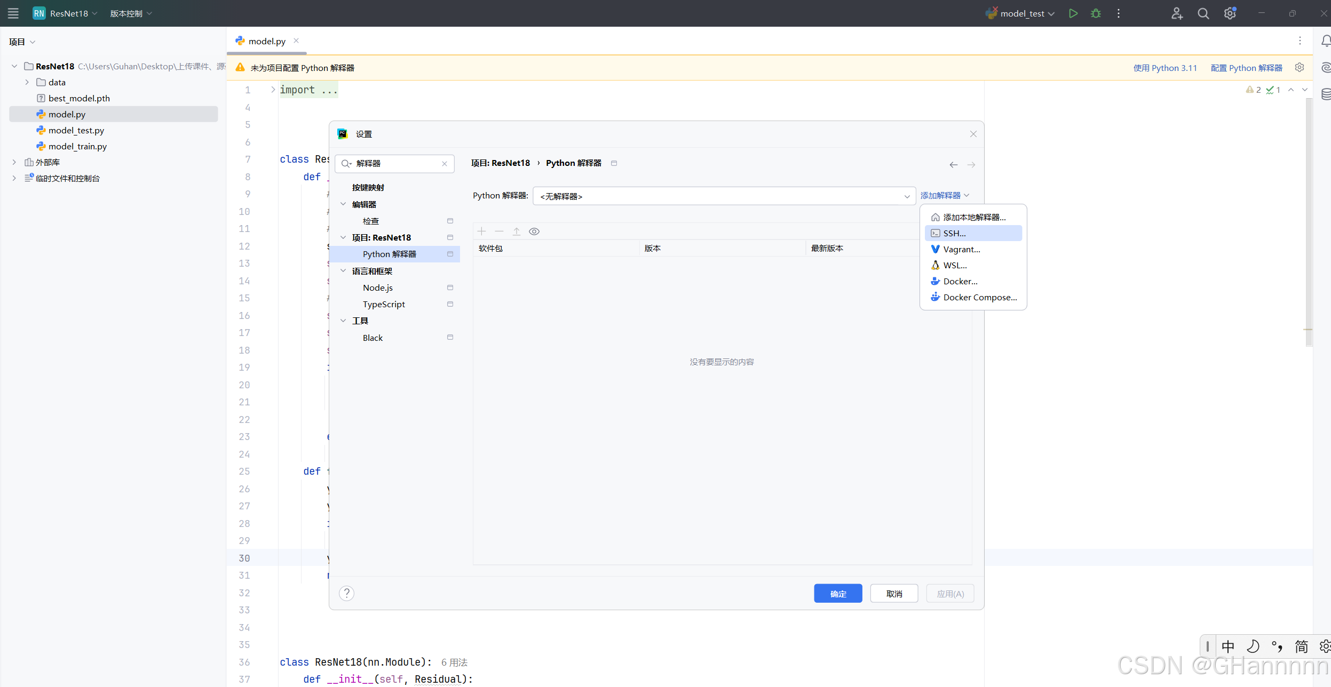Image resolution: width=1331 pixels, height=687 pixels.
Task: Click the 解释器 search field in settings
Action: pos(395,164)
